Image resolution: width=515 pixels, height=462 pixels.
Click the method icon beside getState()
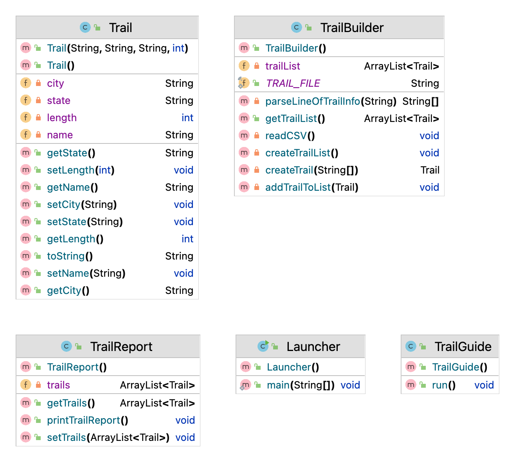(26, 152)
